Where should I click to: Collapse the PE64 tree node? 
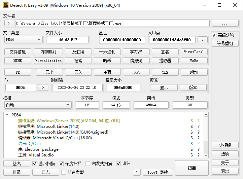(7, 115)
